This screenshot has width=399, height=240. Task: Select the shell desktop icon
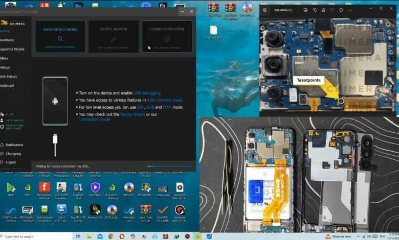tap(10, 190)
